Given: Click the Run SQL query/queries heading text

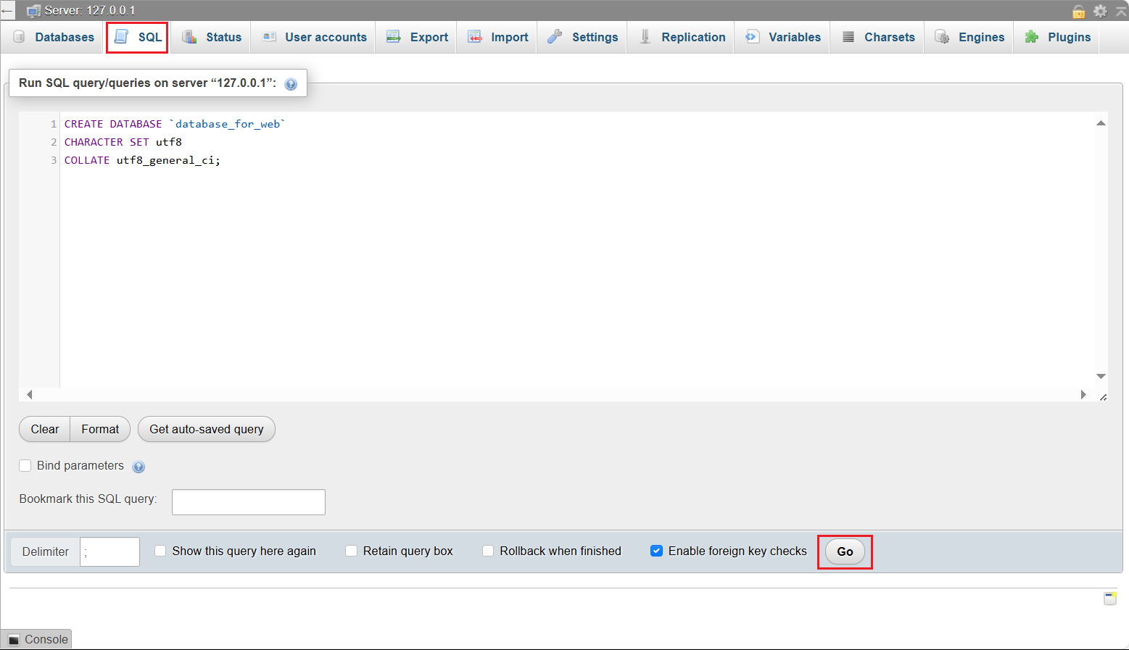Looking at the screenshot, I should (x=147, y=83).
